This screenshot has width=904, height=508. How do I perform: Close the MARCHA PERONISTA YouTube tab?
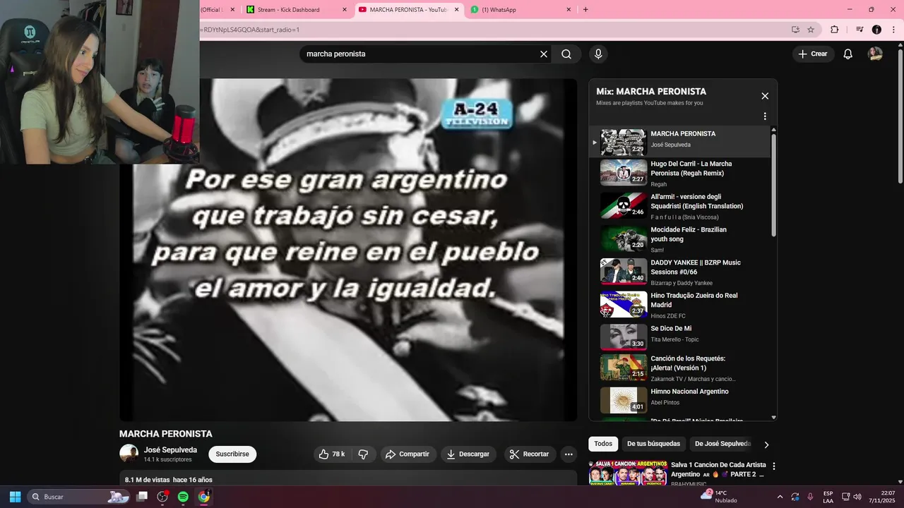(x=456, y=10)
